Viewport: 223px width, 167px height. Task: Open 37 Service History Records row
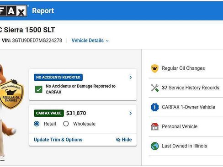186,88
